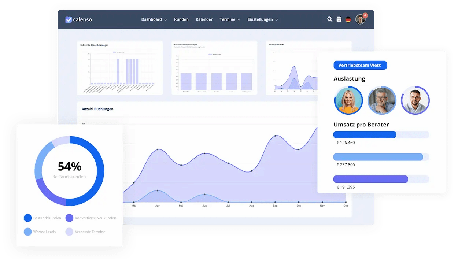Image resolution: width=469 pixels, height=259 pixels.
Task: Open the search magnifier icon
Action: (330, 19)
